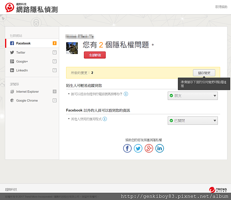
Task: Open the 取得協助 help link
Action: [x=221, y=7]
